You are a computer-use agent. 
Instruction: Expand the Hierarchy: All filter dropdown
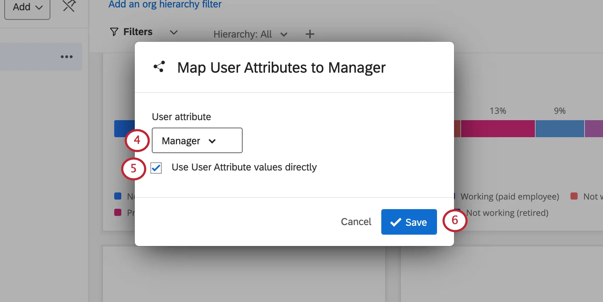point(250,34)
